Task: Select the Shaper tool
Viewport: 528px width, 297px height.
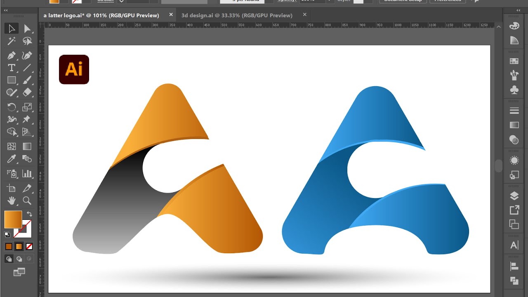Action: coord(12,92)
